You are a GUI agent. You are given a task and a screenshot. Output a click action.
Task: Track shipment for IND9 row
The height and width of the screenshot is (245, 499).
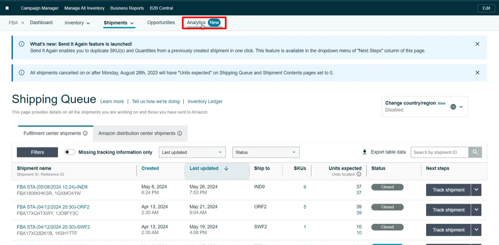tap(449, 190)
